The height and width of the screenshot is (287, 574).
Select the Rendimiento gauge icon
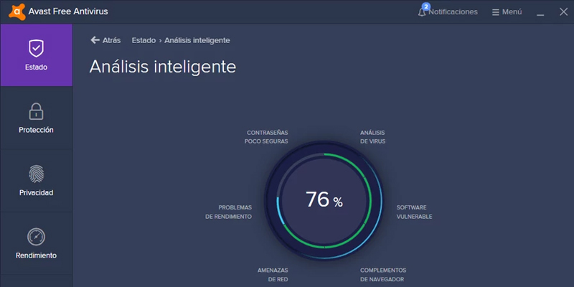point(37,237)
